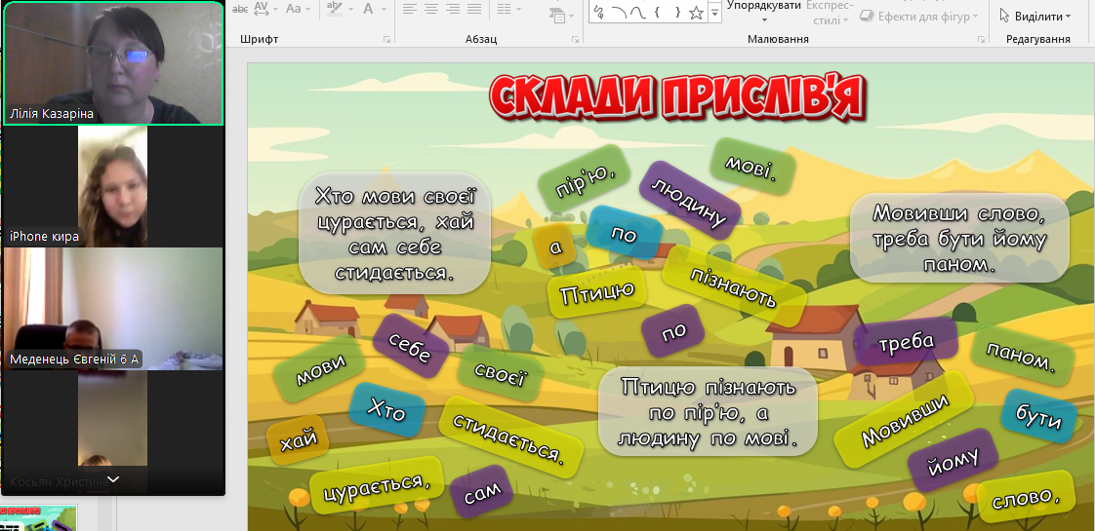
Task: Click green word tile 'мові.'
Action: tap(752, 166)
